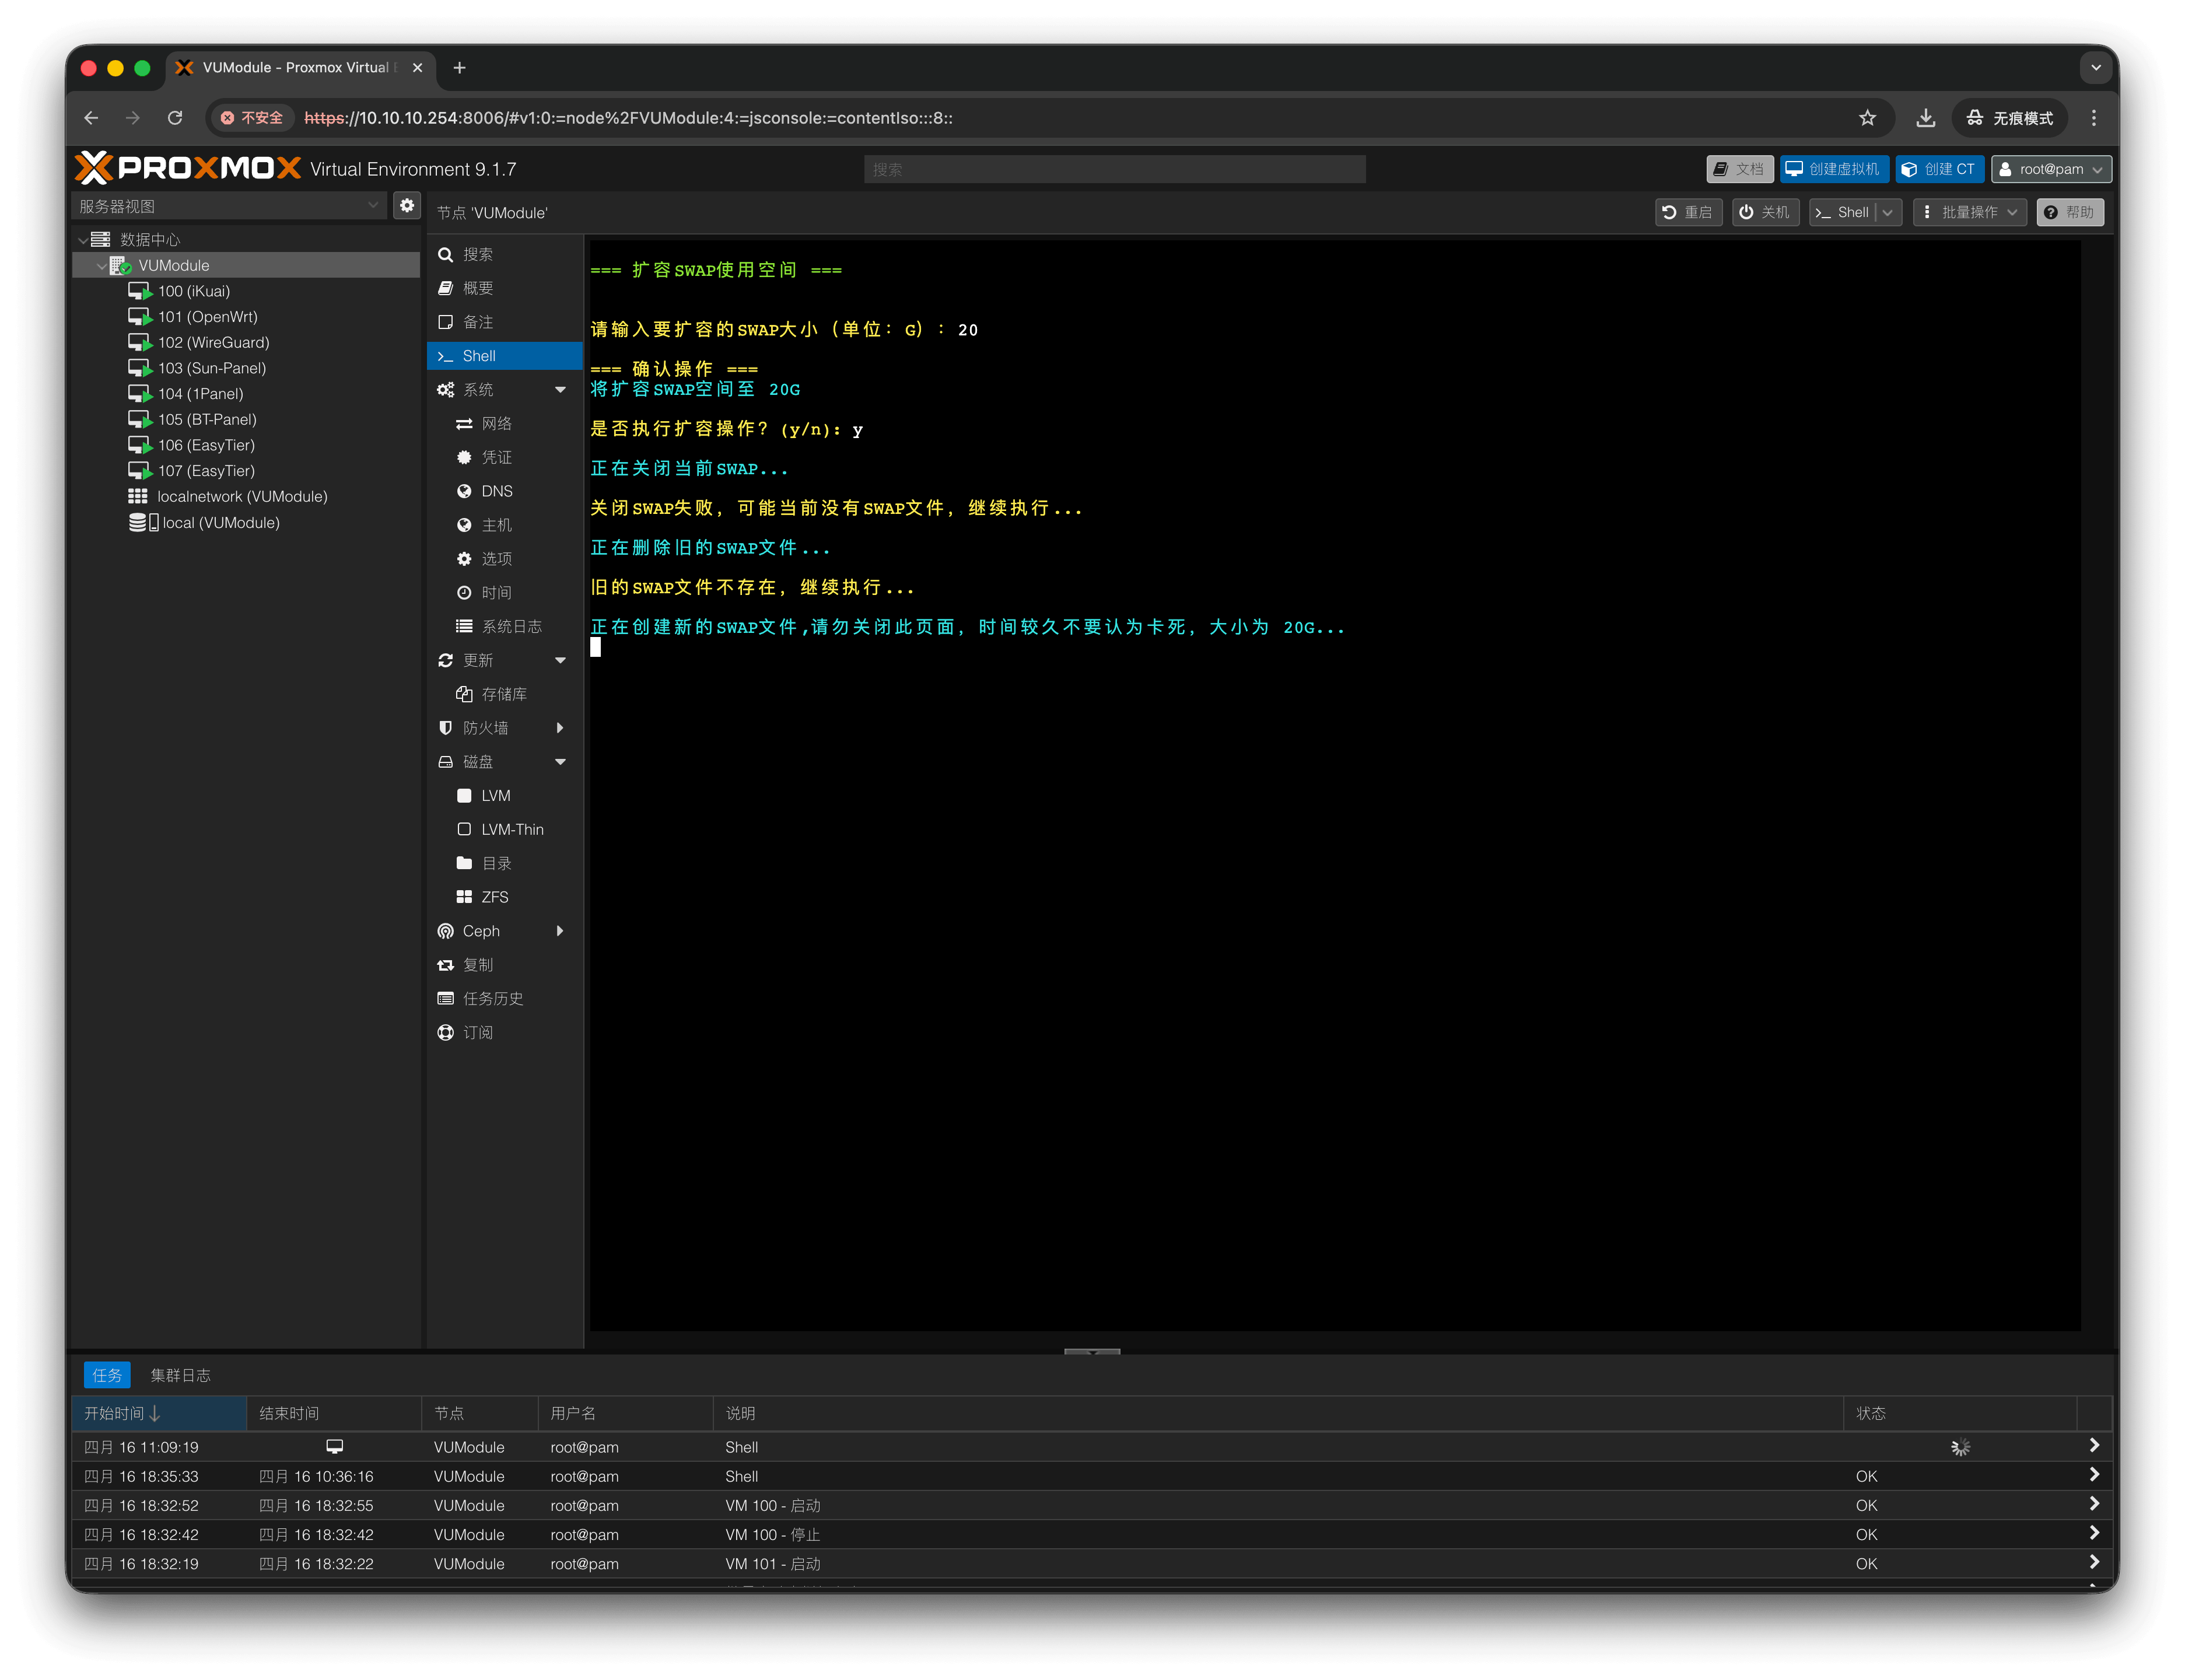The height and width of the screenshot is (1680, 2185).
Task: Click the gear settings icon beside server view
Action: pos(407,205)
